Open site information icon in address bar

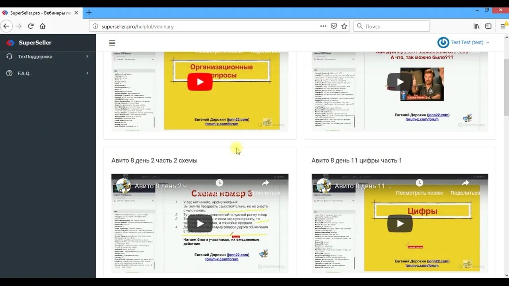95,26
